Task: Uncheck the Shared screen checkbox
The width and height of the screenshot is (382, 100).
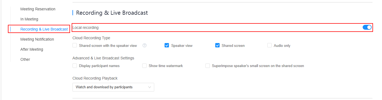Action: [x=217, y=46]
